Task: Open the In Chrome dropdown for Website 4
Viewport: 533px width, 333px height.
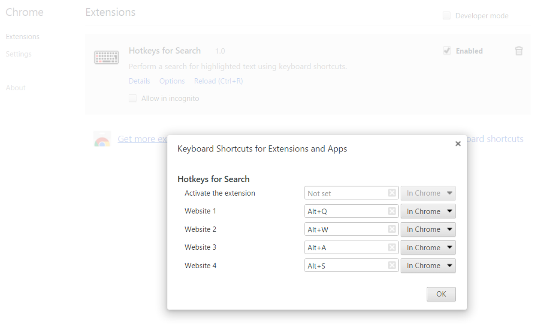Action: [428, 266]
